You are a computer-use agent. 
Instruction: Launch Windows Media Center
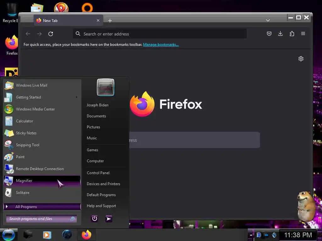tap(42, 109)
